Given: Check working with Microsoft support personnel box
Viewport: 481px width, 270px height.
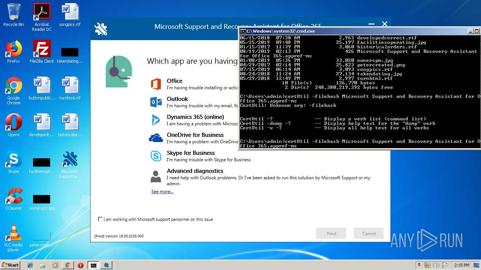Looking at the screenshot, I should pos(100,219).
